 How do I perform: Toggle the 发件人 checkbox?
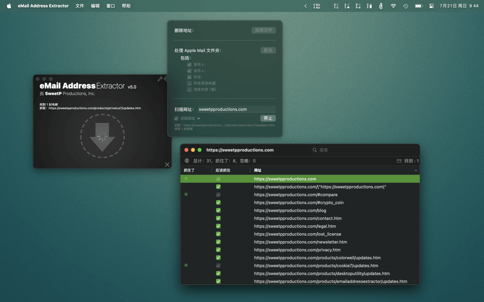(189, 64)
